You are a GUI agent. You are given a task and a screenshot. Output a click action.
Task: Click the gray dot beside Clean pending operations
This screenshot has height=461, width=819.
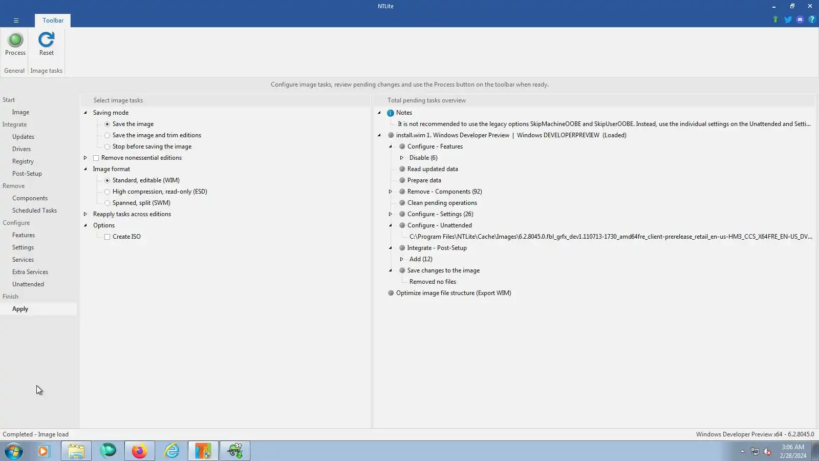[x=402, y=203]
